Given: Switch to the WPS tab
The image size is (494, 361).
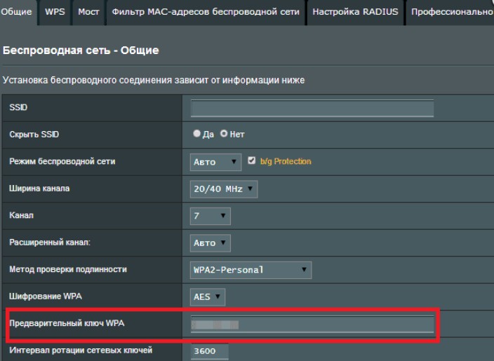Looking at the screenshot, I should pyautogui.click(x=55, y=12).
